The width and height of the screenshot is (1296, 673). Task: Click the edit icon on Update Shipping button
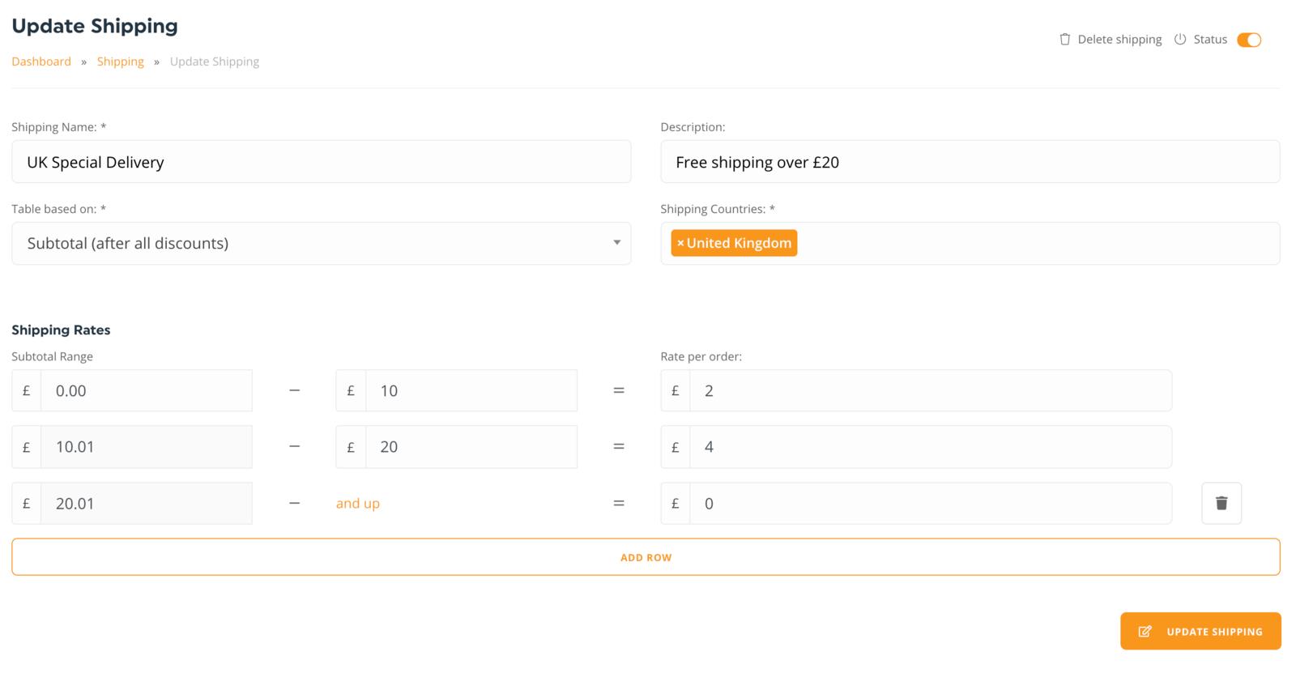pos(1145,632)
